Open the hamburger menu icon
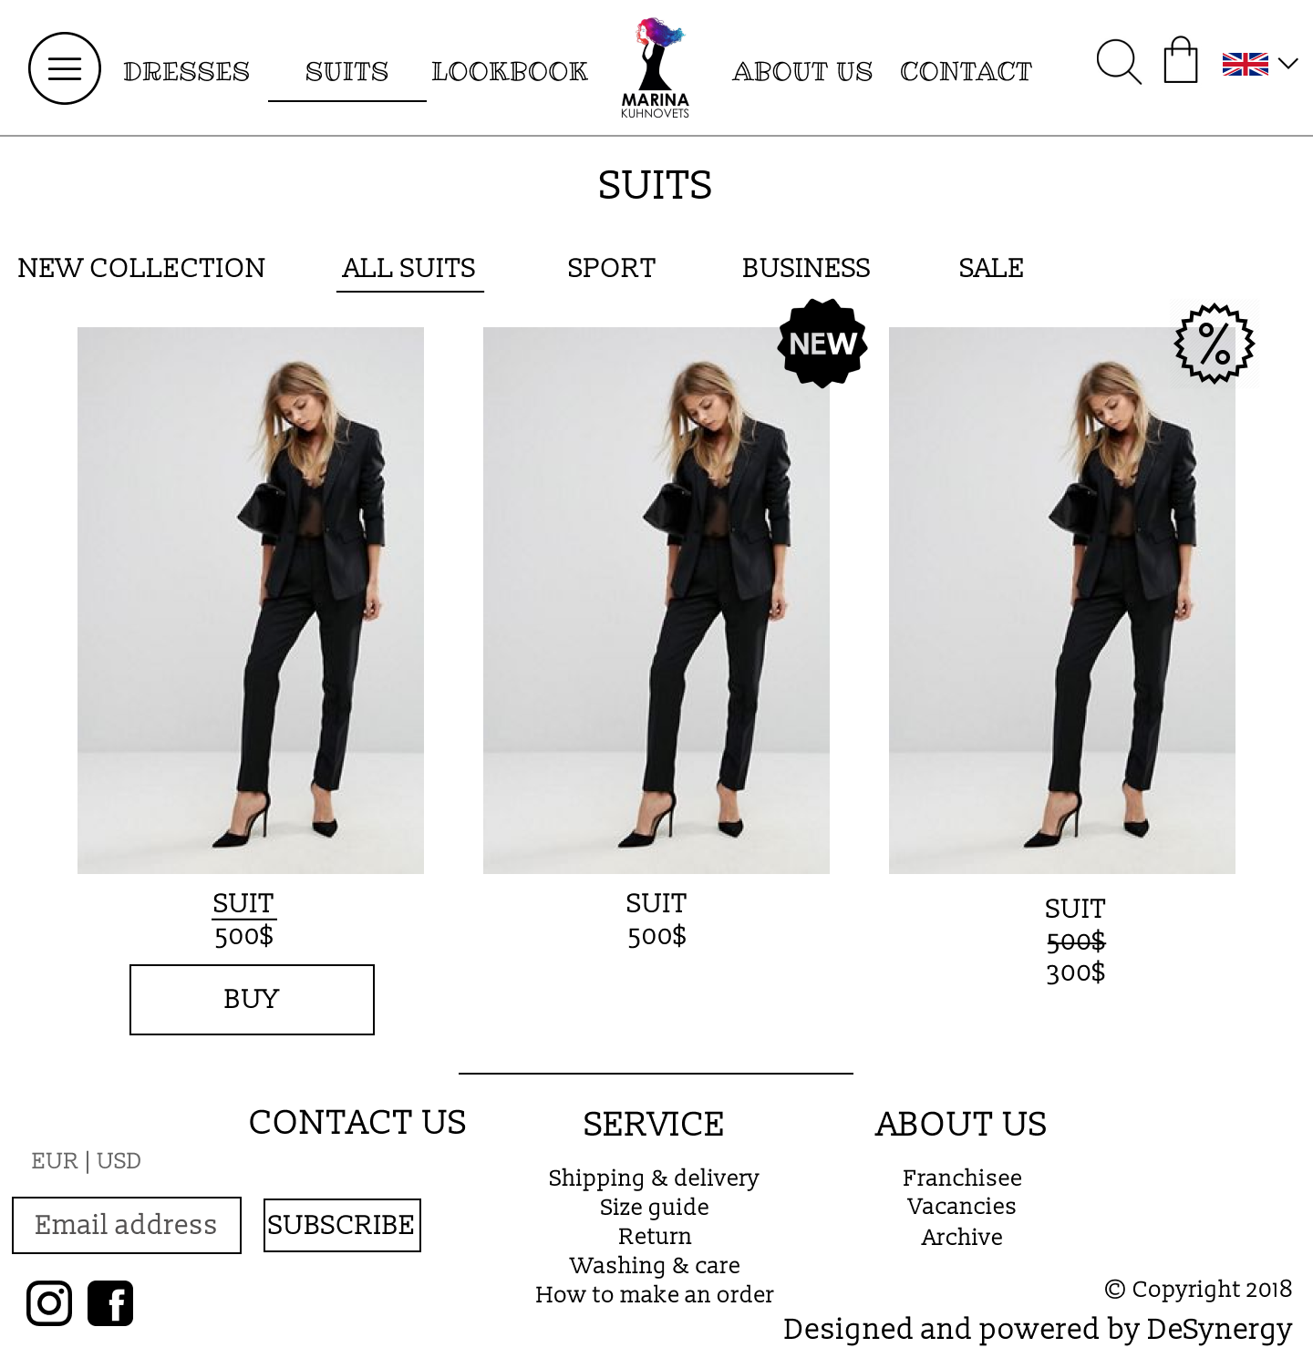This screenshot has height=1358, width=1313. pos(65,68)
